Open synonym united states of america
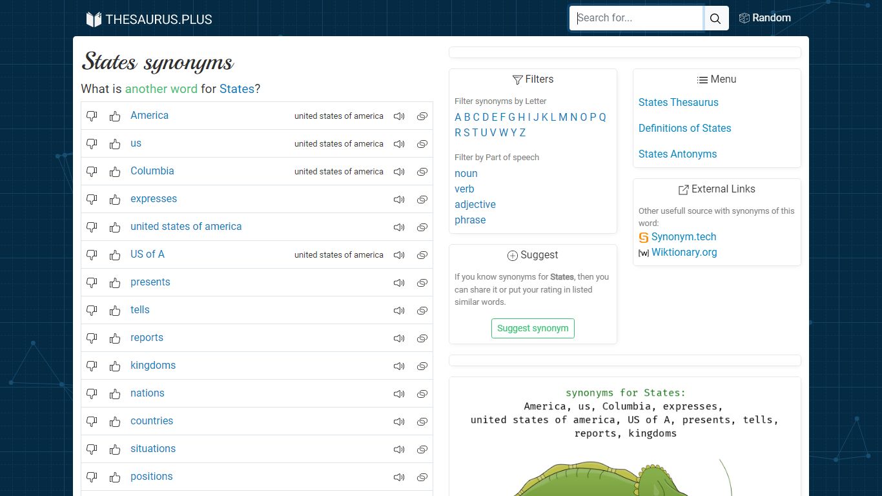Viewport: 882px width, 496px height. (186, 226)
